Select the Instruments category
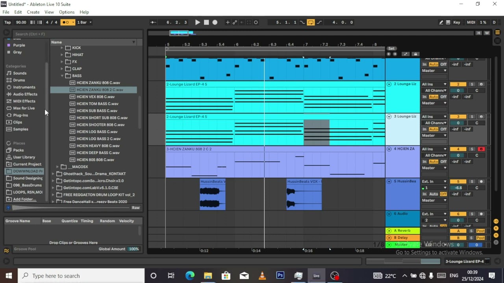Screen dimensions: 504x283 click(24, 87)
